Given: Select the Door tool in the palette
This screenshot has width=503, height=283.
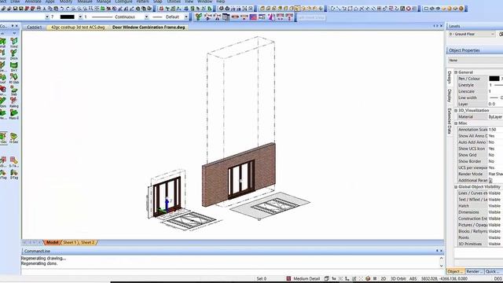Looking at the screenshot, I should [3, 54].
